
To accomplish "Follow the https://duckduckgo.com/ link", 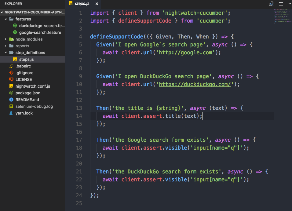I will (x=195, y=84).
